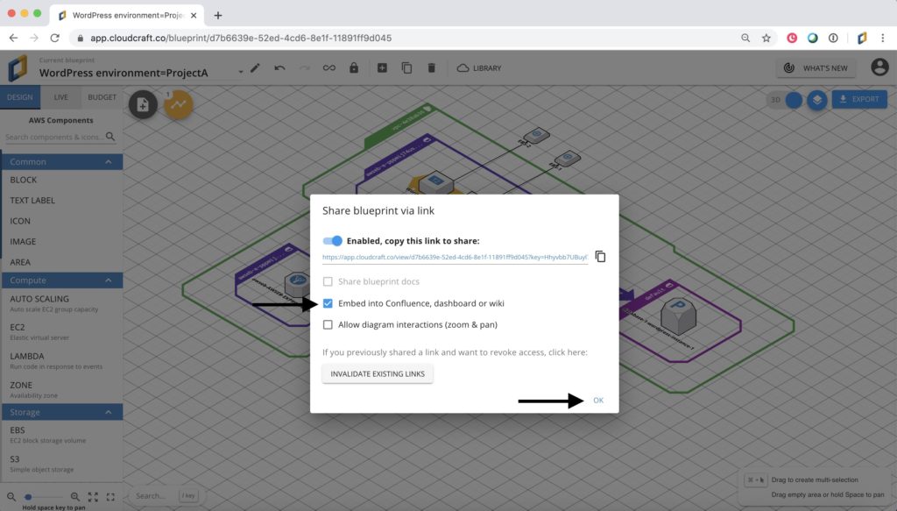Undo the last change with the undo arrow
The image size is (897, 511).
coord(279,67)
